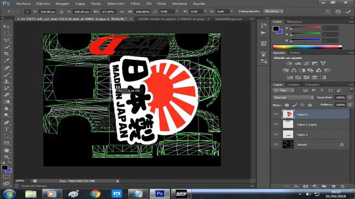Add a Color Balance scales adjustment
Image resolution: width=355 pixels, height=199 pixels.
(294, 70)
